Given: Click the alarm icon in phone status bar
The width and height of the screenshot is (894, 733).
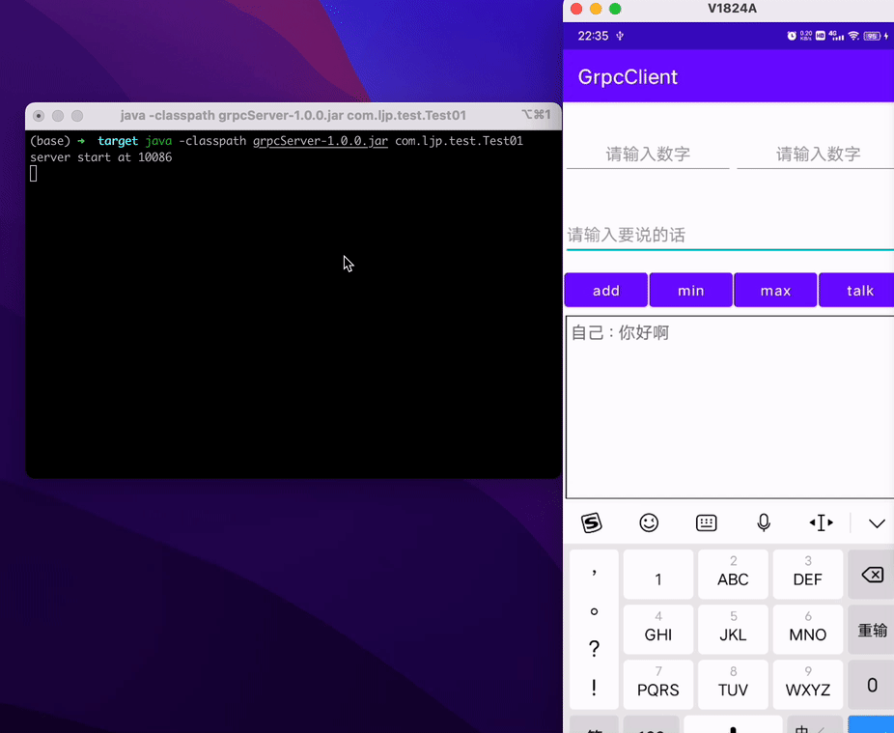Looking at the screenshot, I should click(792, 36).
